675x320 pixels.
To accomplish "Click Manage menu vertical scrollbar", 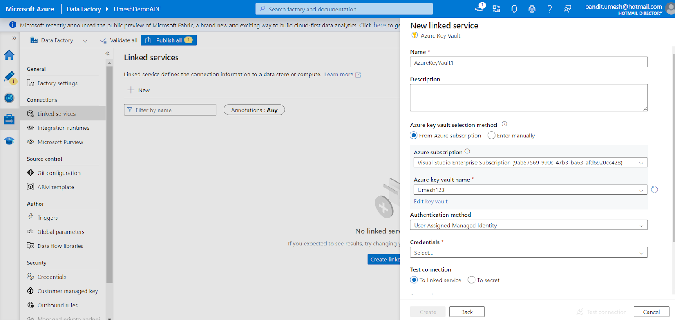I will click(x=109, y=175).
